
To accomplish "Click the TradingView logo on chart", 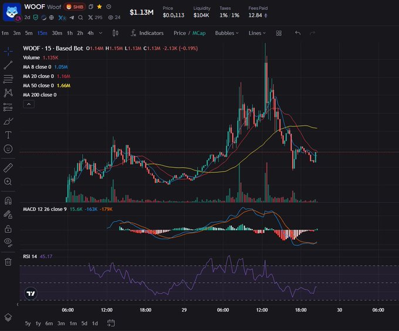I will coord(31,293).
